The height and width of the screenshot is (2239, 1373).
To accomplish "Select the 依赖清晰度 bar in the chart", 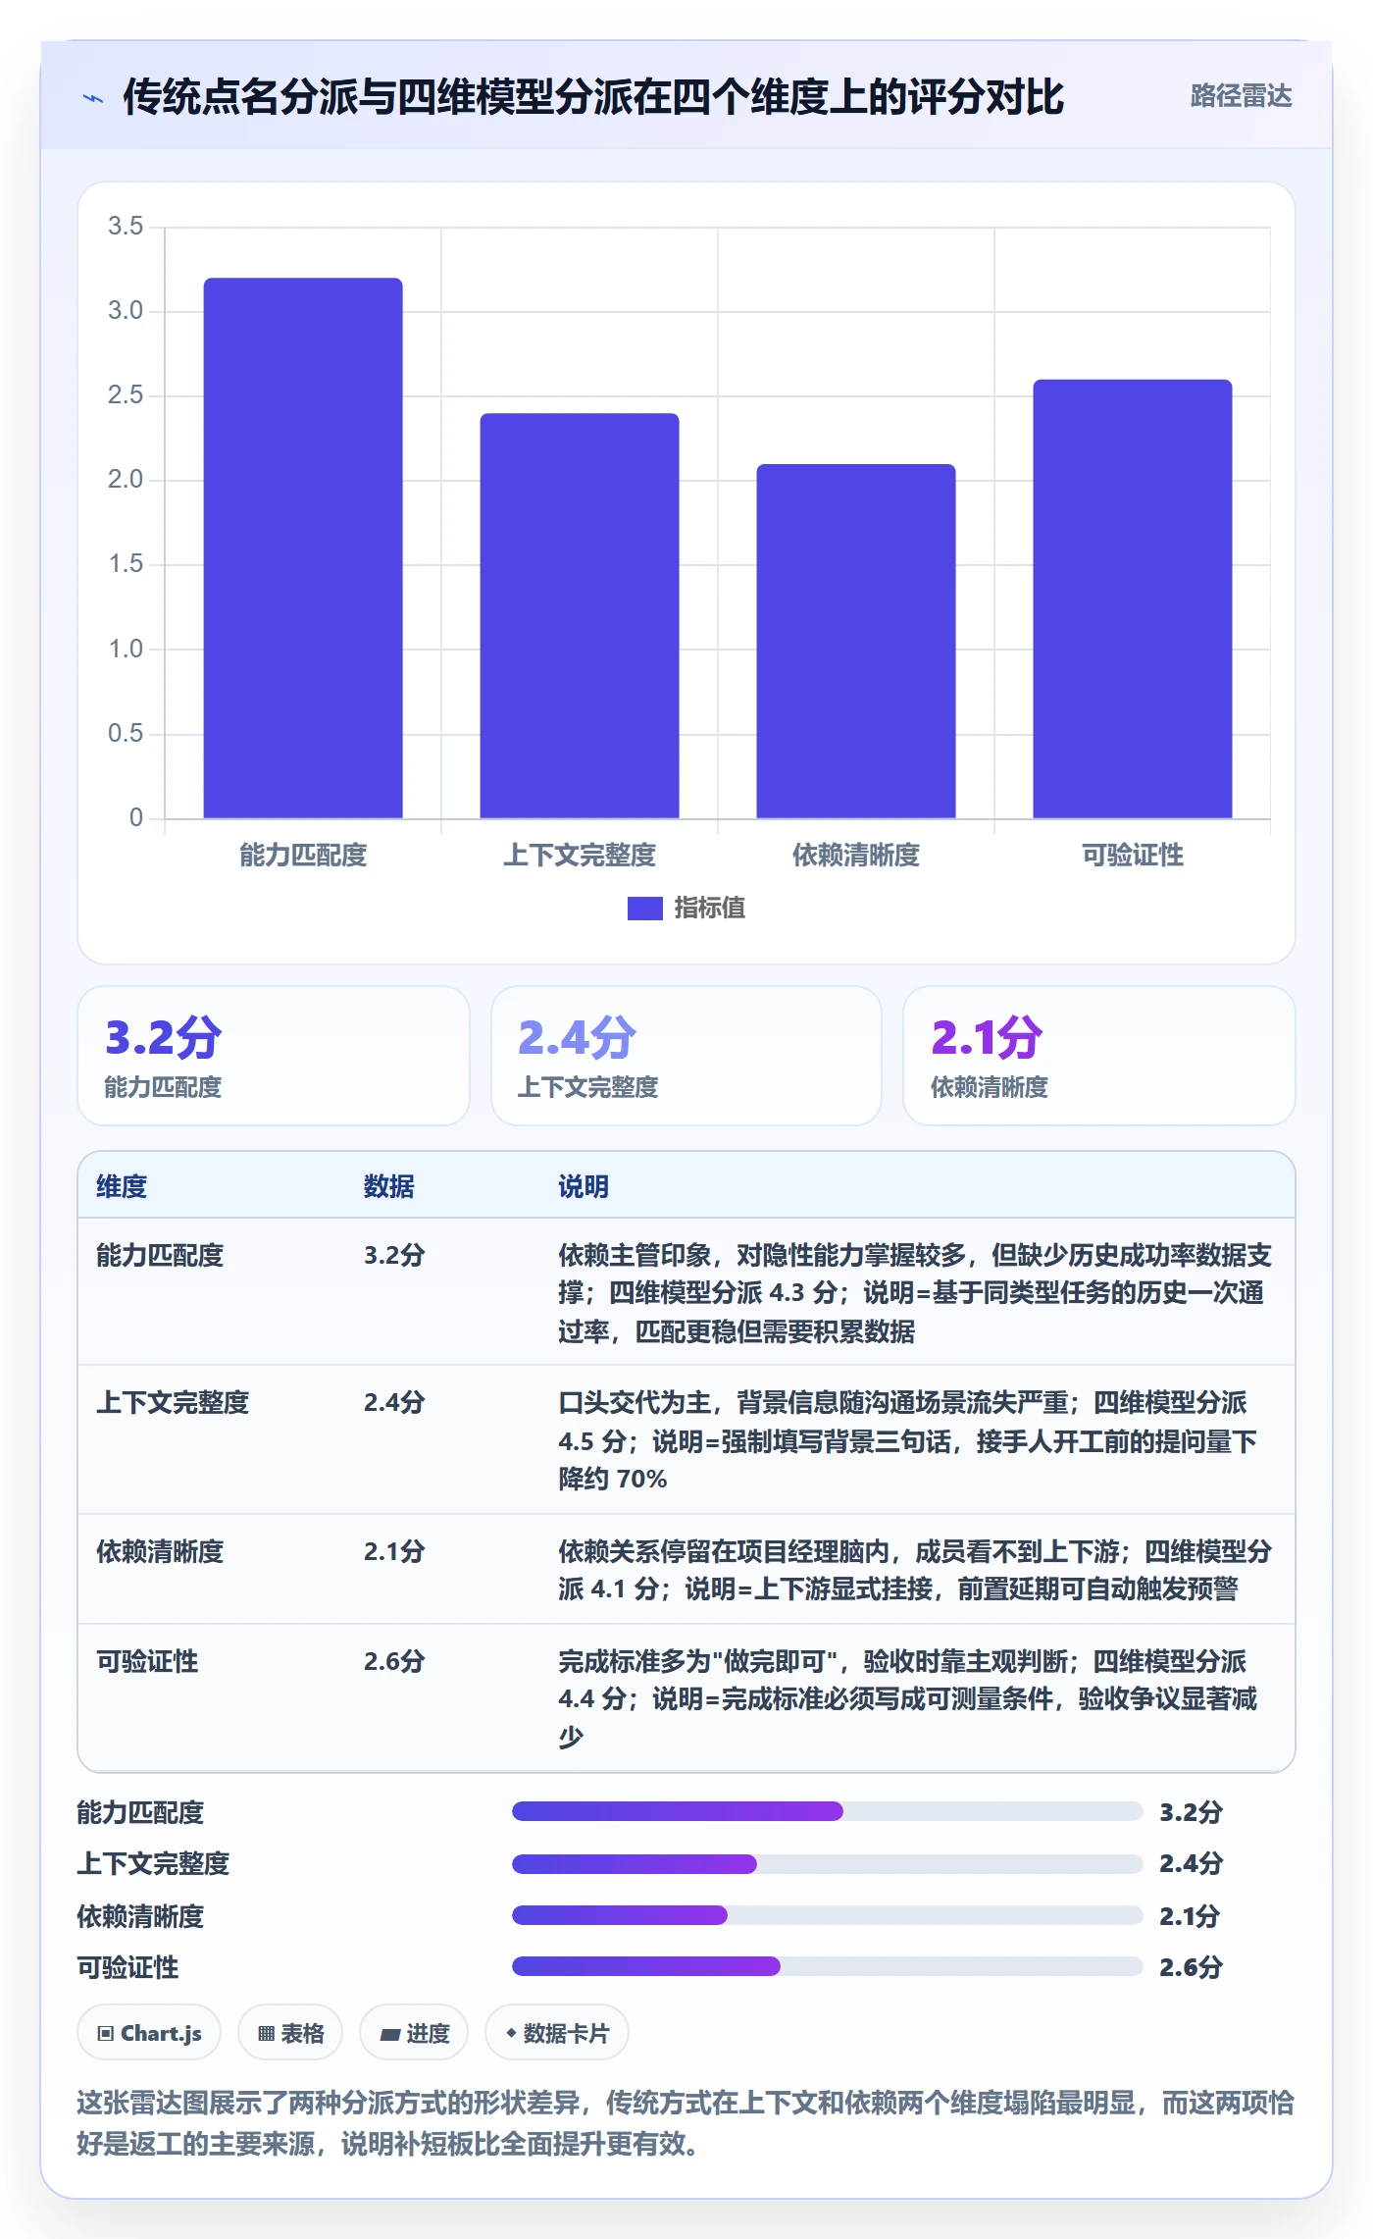I will pos(856,641).
